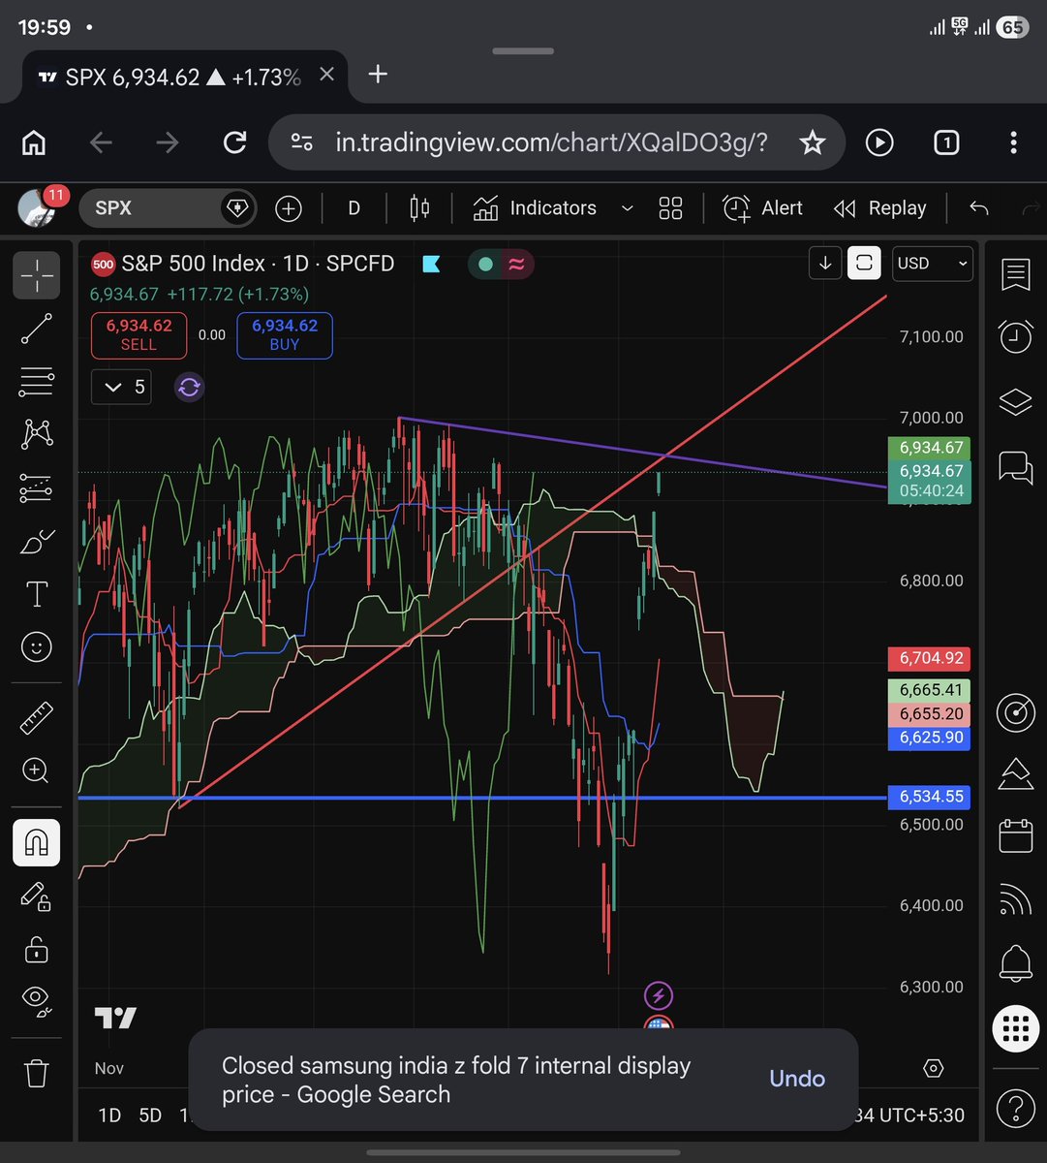
Task: Open the browser three-dot menu
Action: pyautogui.click(x=1013, y=143)
